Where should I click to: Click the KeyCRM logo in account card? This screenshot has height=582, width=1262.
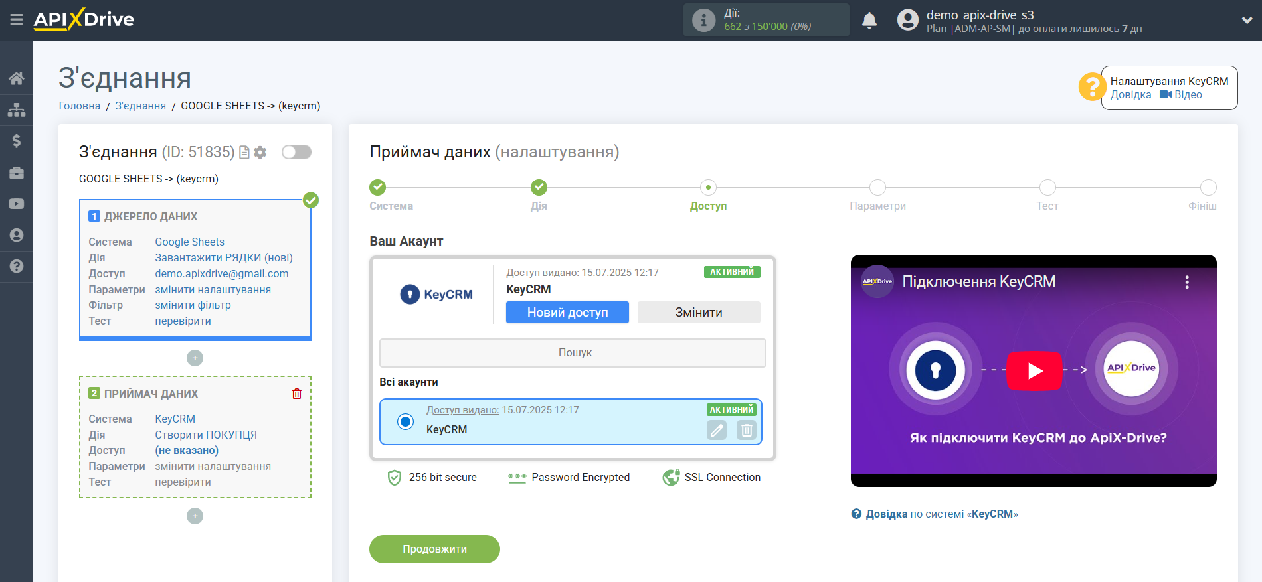(x=436, y=294)
